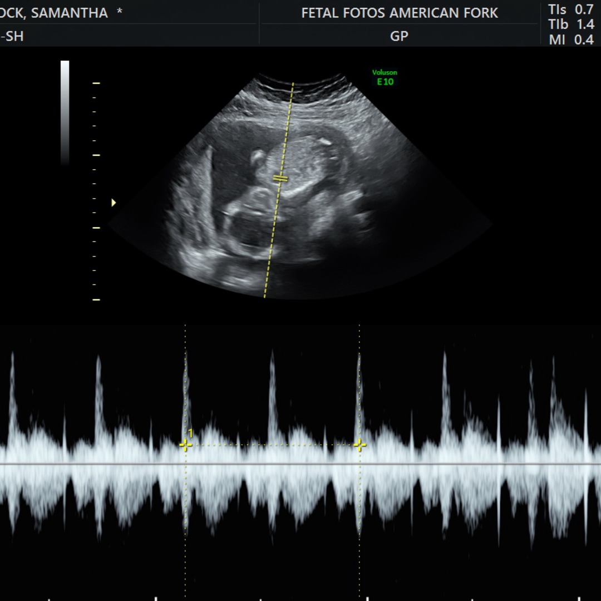Click the fetal B-mode ultrasound image
The image size is (601, 601).
300,186
